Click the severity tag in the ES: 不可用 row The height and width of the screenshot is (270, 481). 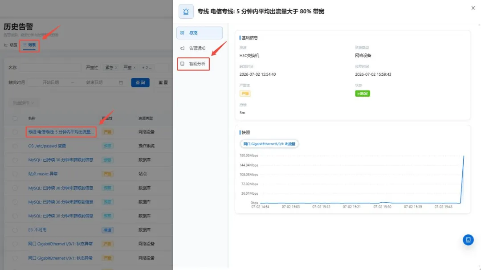pyautogui.click(x=108, y=230)
